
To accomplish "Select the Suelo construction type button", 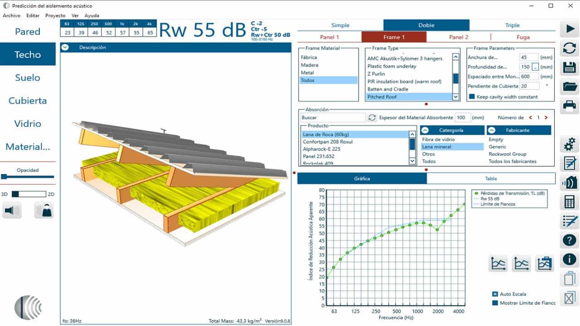I will (28, 77).
